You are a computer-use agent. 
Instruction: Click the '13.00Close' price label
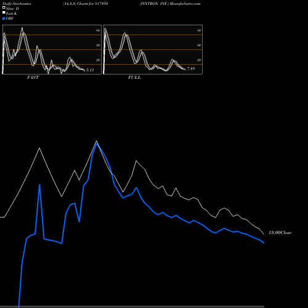[x=280, y=233]
